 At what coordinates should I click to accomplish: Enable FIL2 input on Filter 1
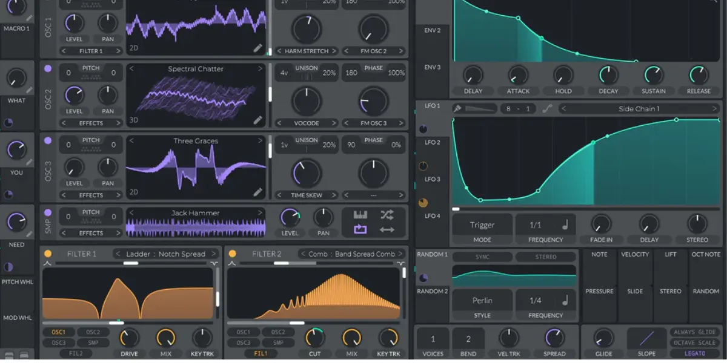pyautogui.click(x=76, y=353)
